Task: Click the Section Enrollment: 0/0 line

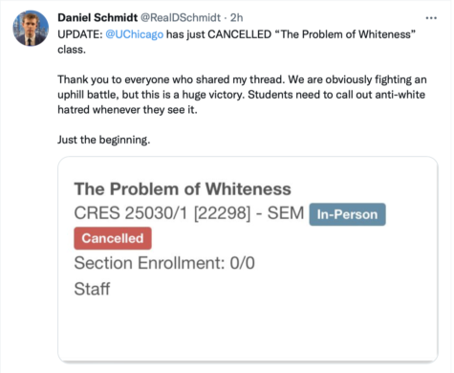Action: [164, 263]
